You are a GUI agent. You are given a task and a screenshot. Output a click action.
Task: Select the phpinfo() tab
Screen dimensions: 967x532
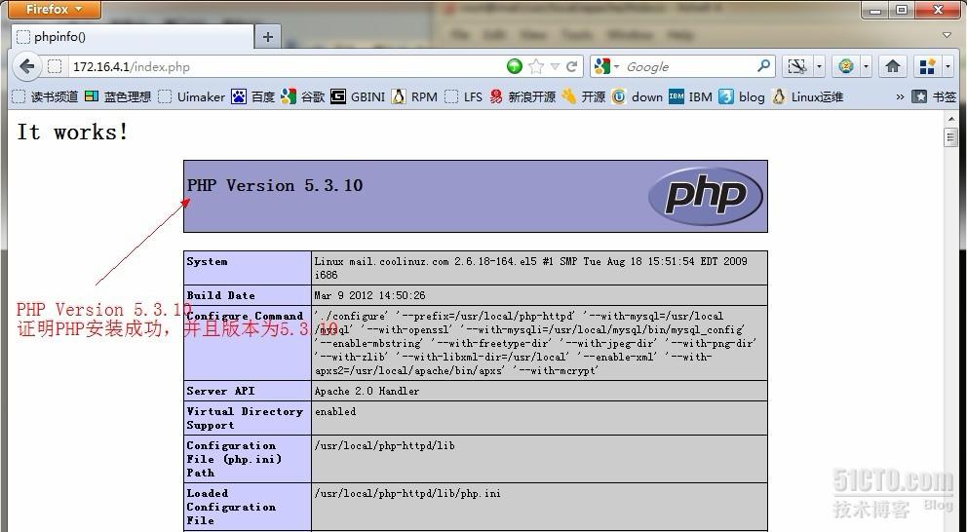point(133,37)
